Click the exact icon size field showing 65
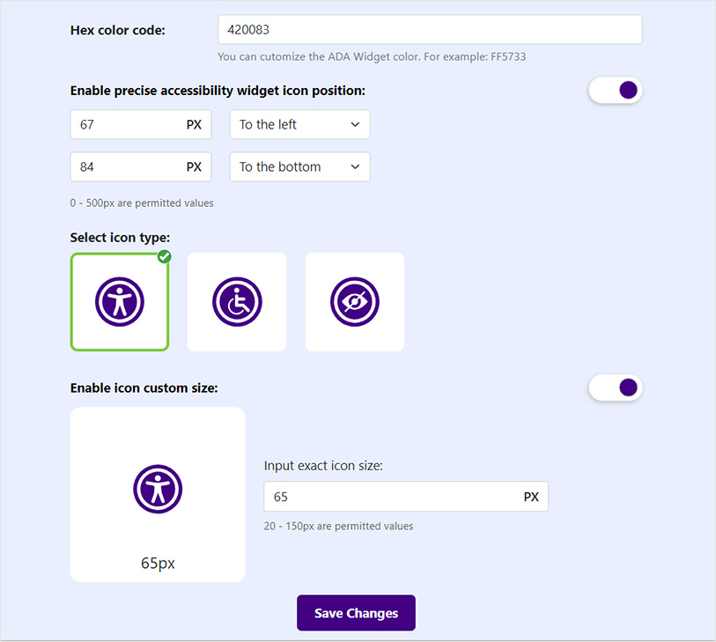Image resolution: width=716 pixels, height=642 pixels. point(392,497)
